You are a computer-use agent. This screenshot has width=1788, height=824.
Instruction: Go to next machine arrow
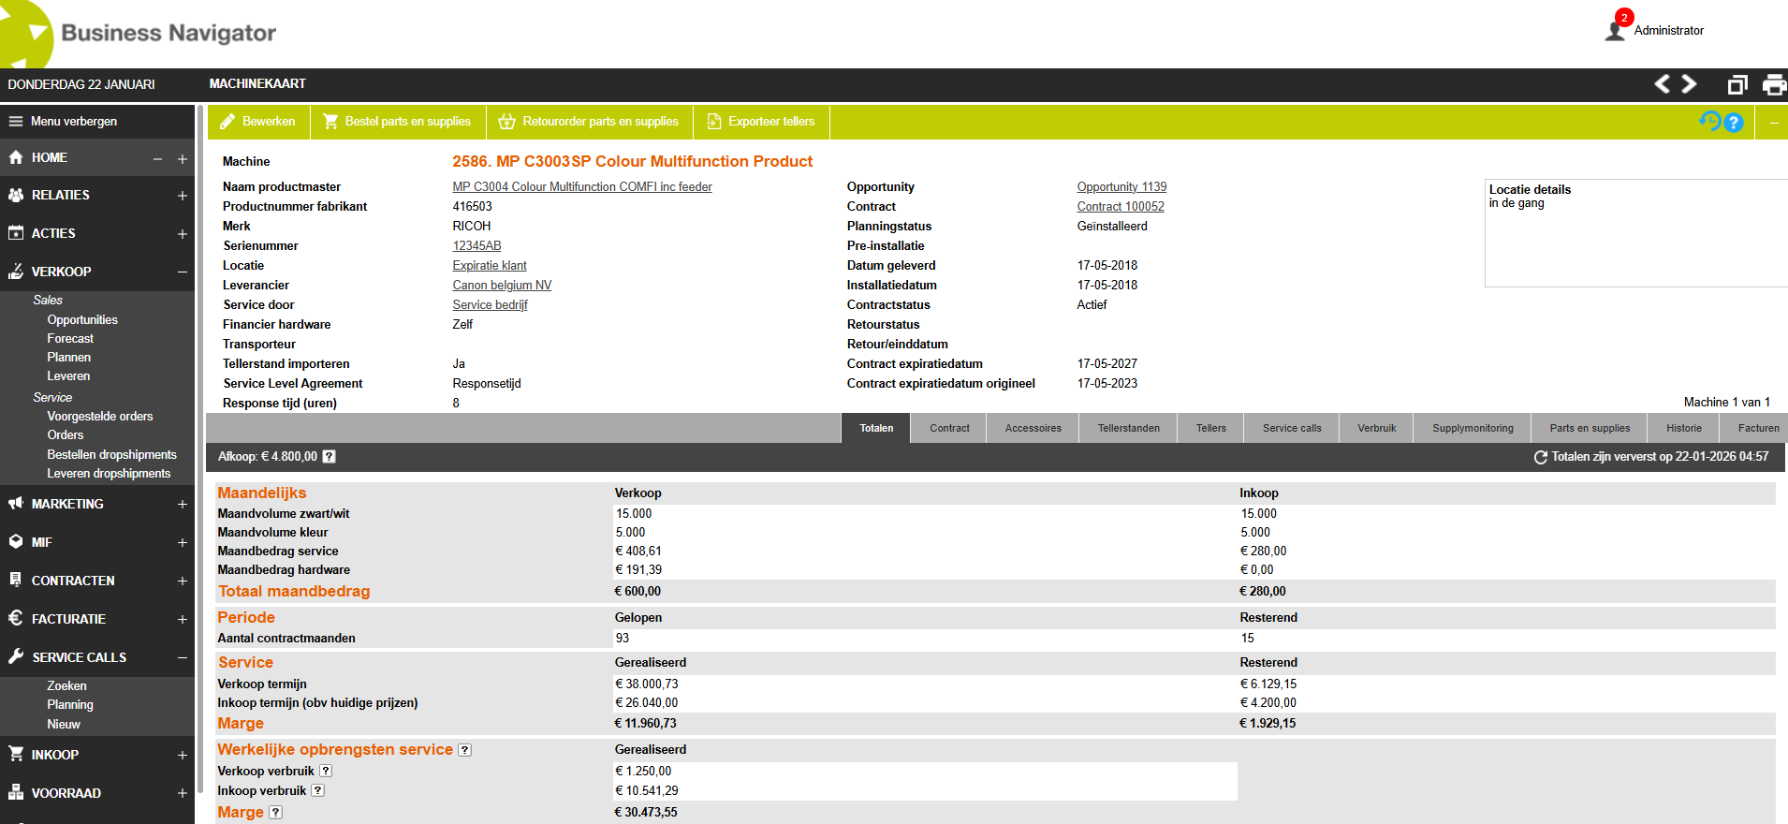1690,84
